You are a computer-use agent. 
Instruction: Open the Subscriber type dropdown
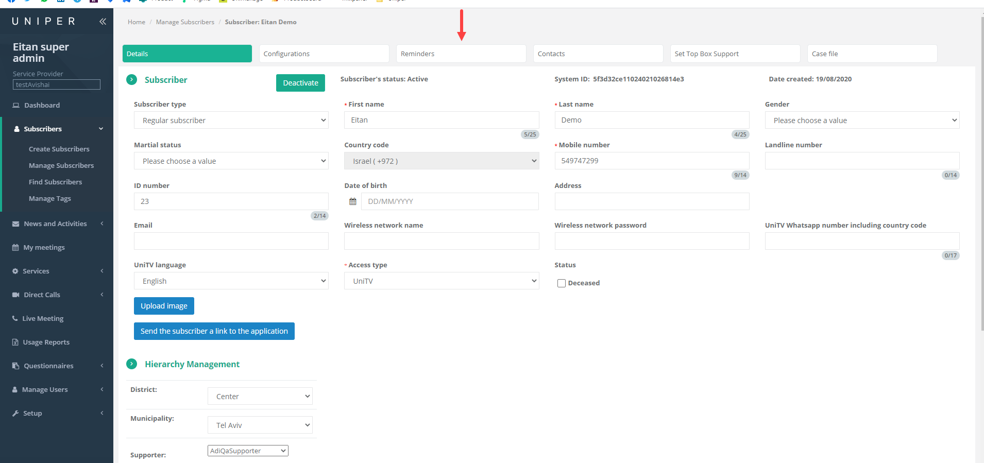point(231,121)
